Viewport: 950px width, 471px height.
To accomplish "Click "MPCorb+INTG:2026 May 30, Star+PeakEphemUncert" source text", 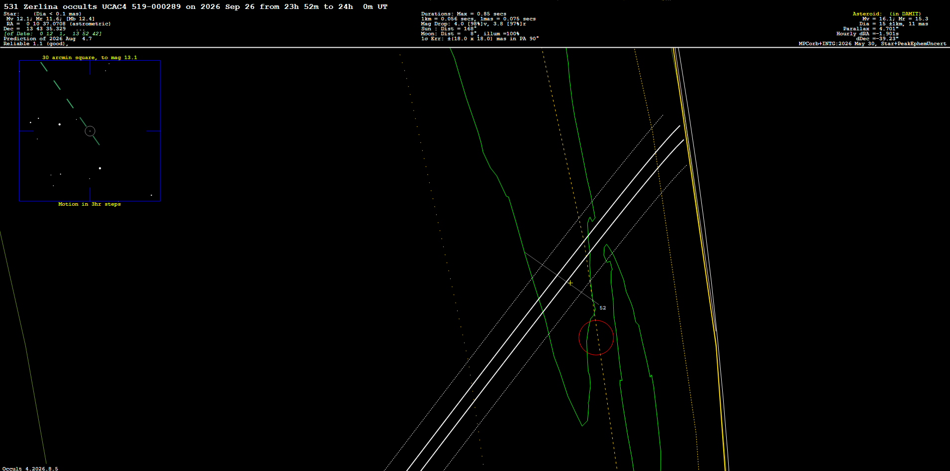I will (872, 44).
